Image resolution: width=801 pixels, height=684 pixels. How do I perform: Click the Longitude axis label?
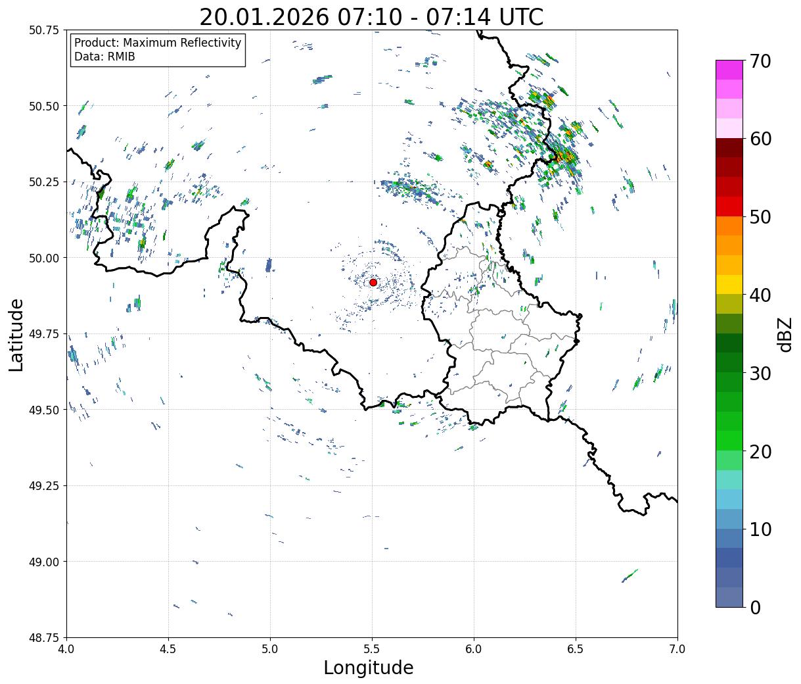tap(369, 668)
